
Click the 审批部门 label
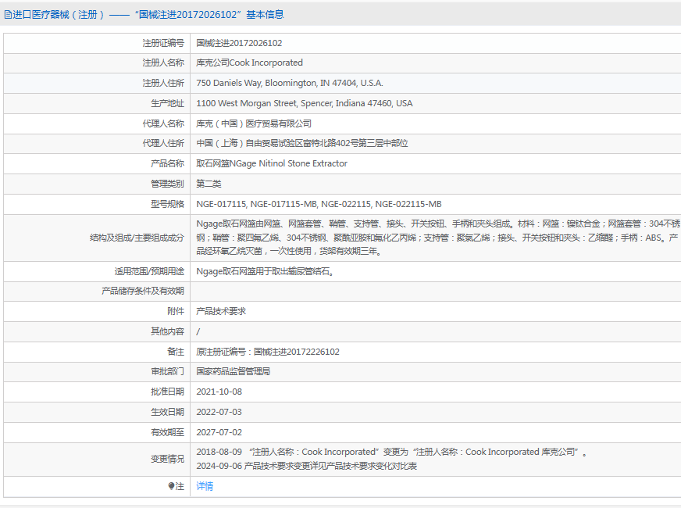coord(167,371)
